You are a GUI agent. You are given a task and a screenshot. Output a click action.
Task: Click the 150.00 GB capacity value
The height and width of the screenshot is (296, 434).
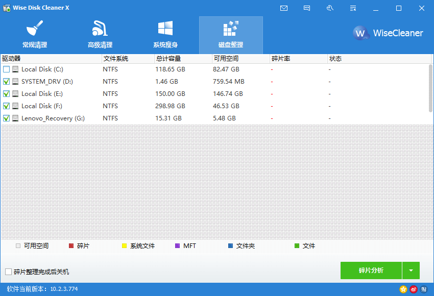pos(170,94)
